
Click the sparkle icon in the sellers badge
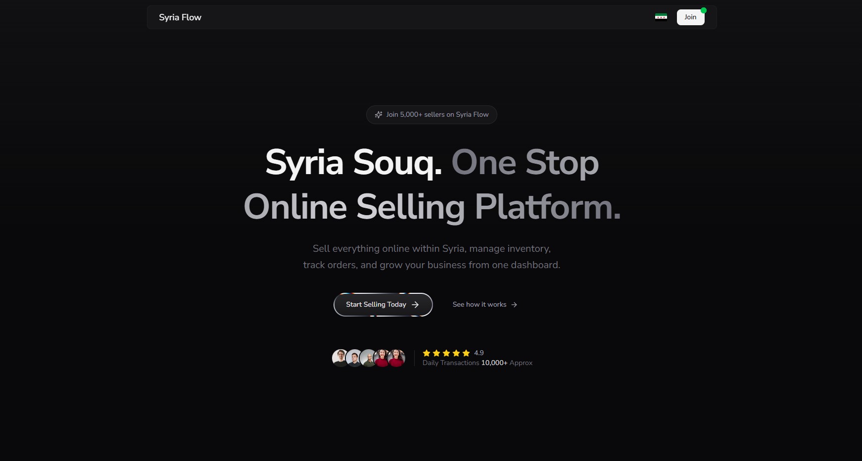[x=379, y=115]
